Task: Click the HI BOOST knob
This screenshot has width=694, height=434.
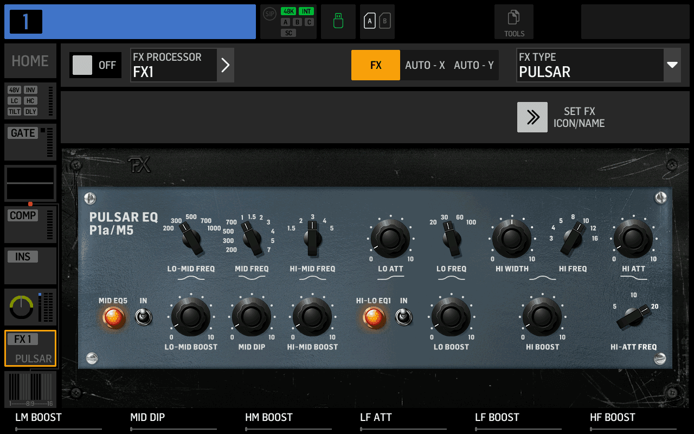Action: click(542, 317)
